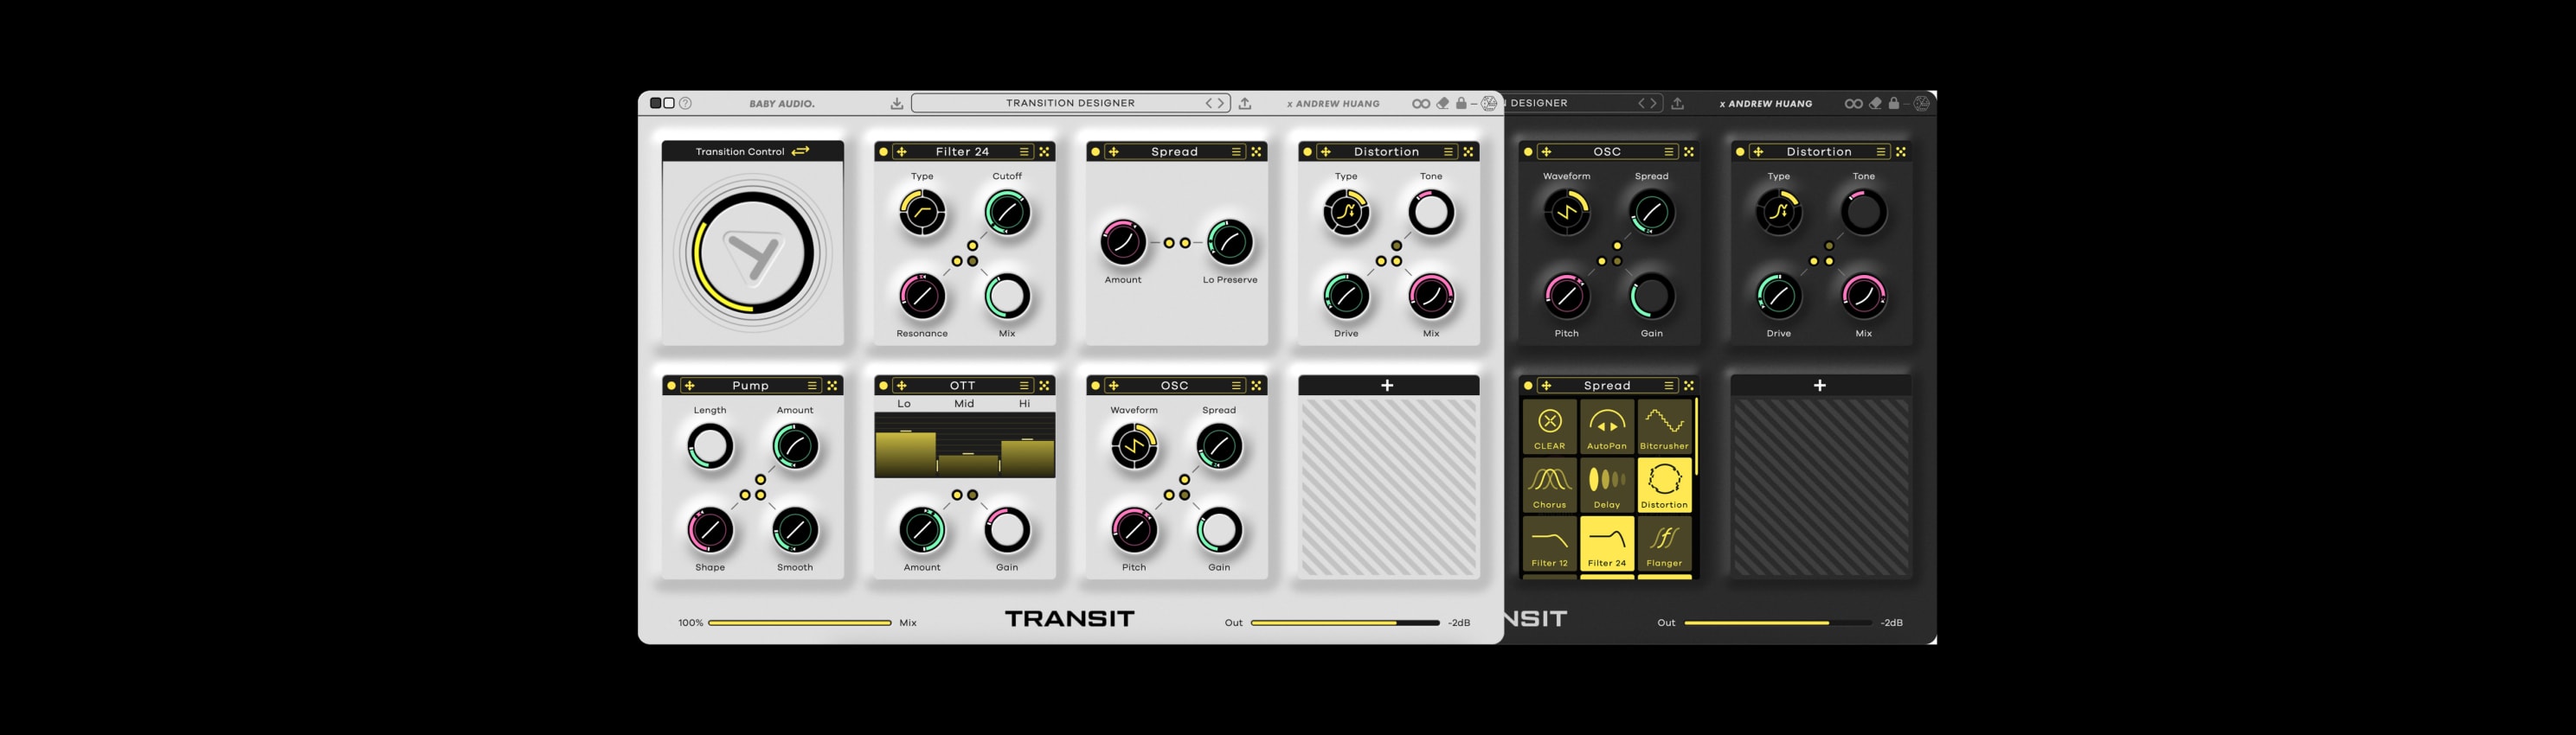This screenshot has height=735, width=2576.
Task: Choose highlighted Distortion tile in effect grid
Action: (1664, 484)
